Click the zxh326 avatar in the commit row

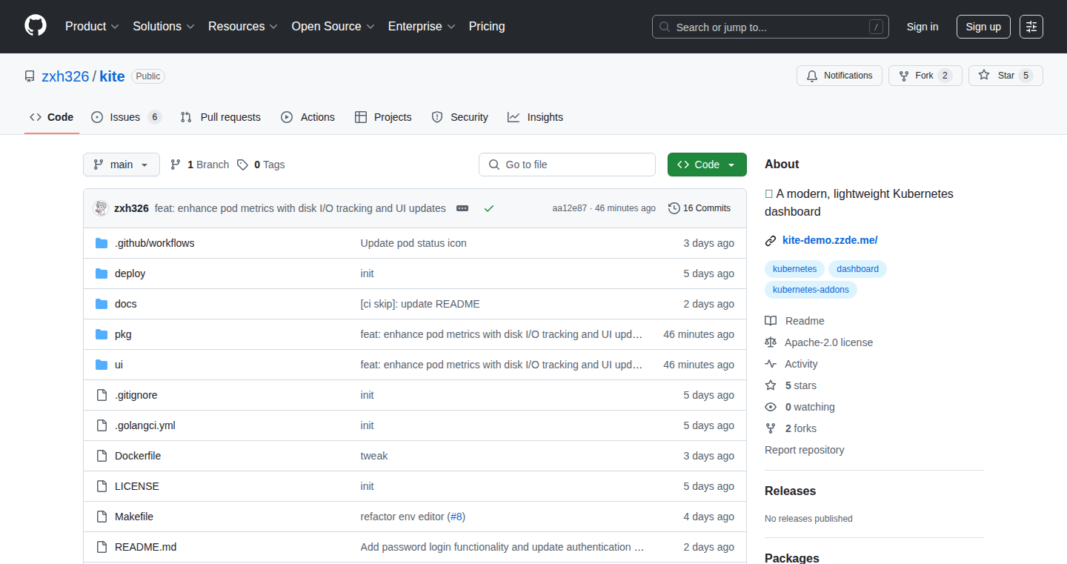[x=101, y=208]
